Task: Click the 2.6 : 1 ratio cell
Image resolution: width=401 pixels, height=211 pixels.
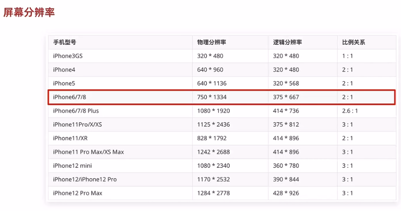Action: 350,110
